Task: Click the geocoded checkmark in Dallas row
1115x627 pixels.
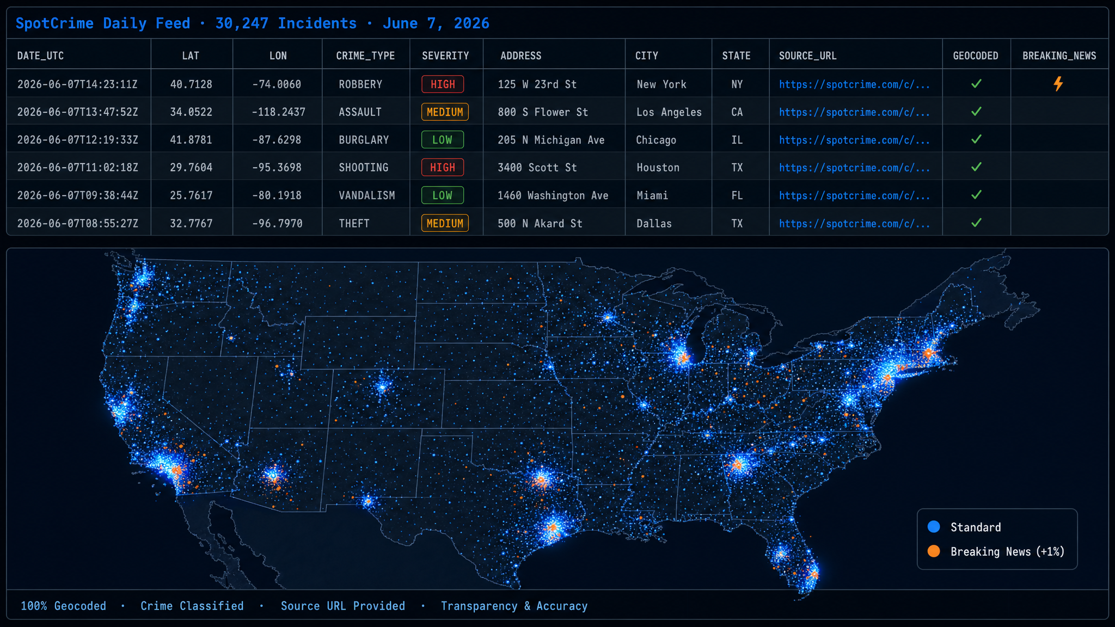Action: (977, 223)
